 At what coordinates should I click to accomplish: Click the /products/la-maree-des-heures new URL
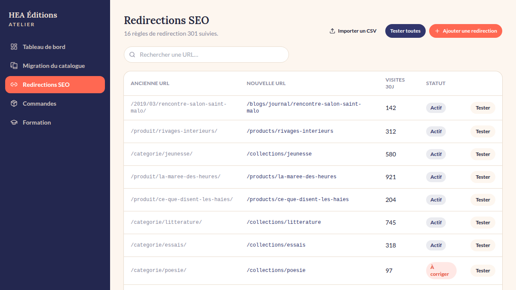pos(292,177)
